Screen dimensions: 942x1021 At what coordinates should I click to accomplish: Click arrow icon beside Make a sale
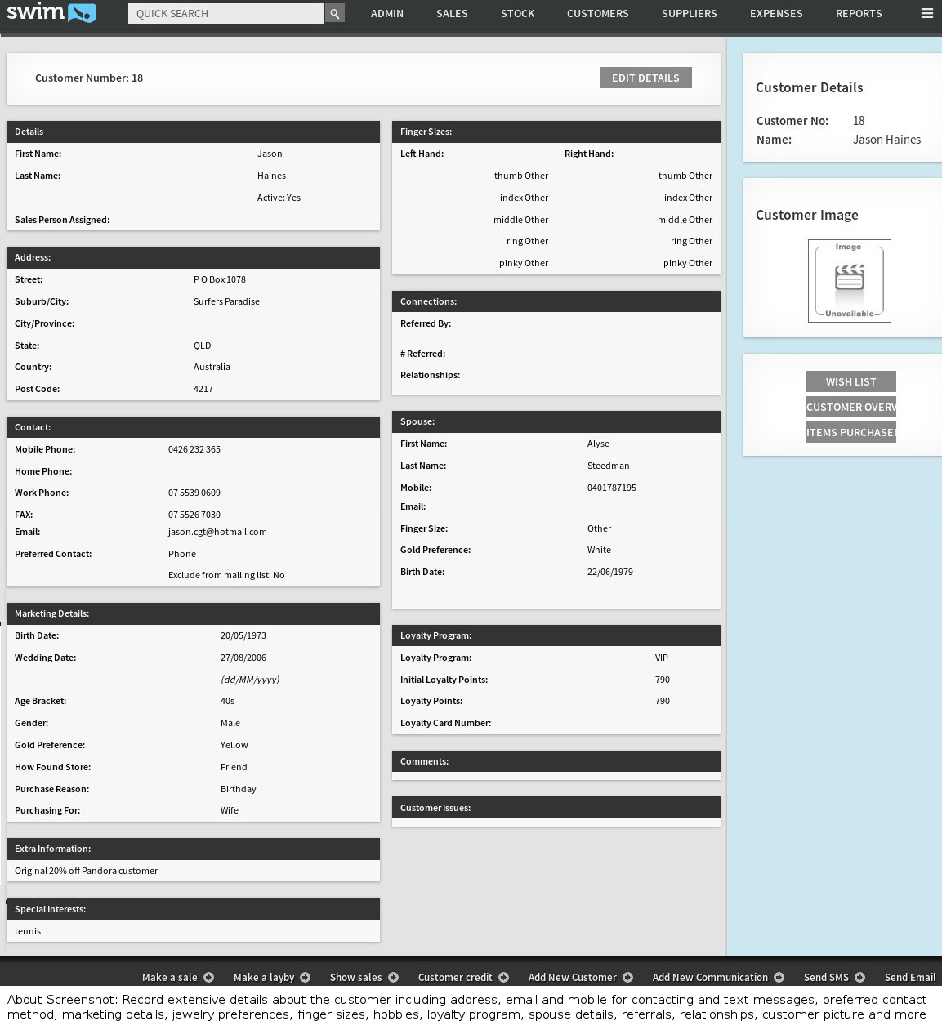click(x=209, y=978)
